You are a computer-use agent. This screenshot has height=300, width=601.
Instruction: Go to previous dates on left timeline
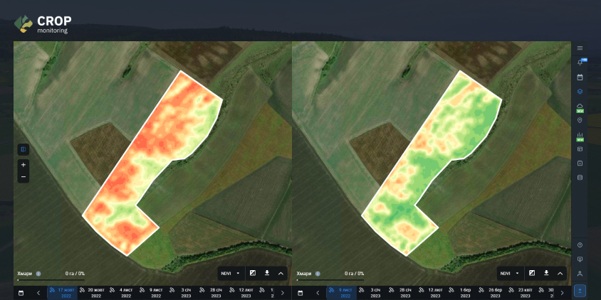tap(38, 293)
